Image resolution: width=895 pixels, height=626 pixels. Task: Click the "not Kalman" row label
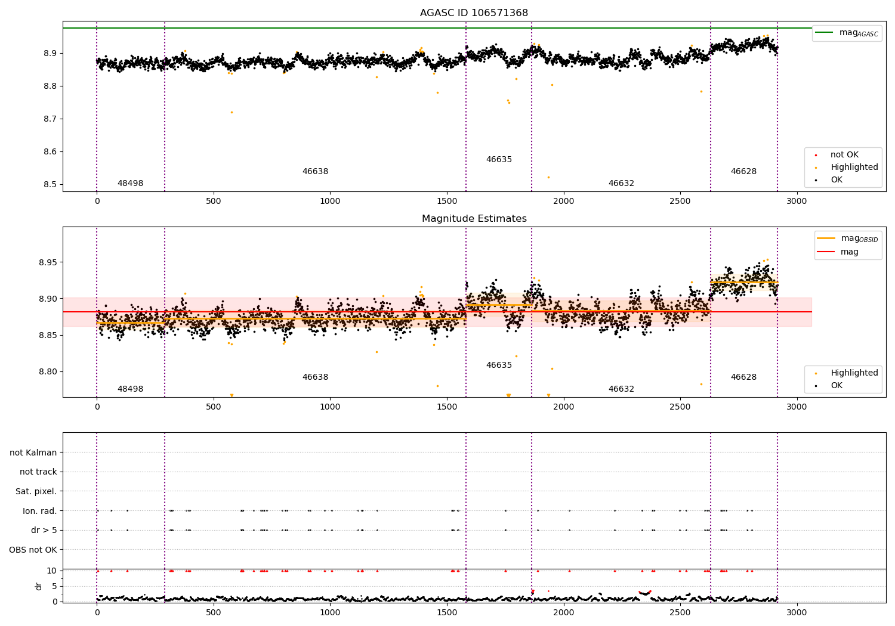coord(33,453)
